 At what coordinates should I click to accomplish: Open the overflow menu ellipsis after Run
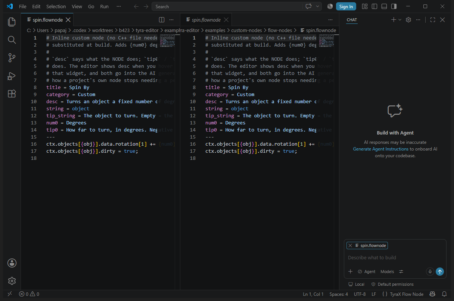point(119,6)
